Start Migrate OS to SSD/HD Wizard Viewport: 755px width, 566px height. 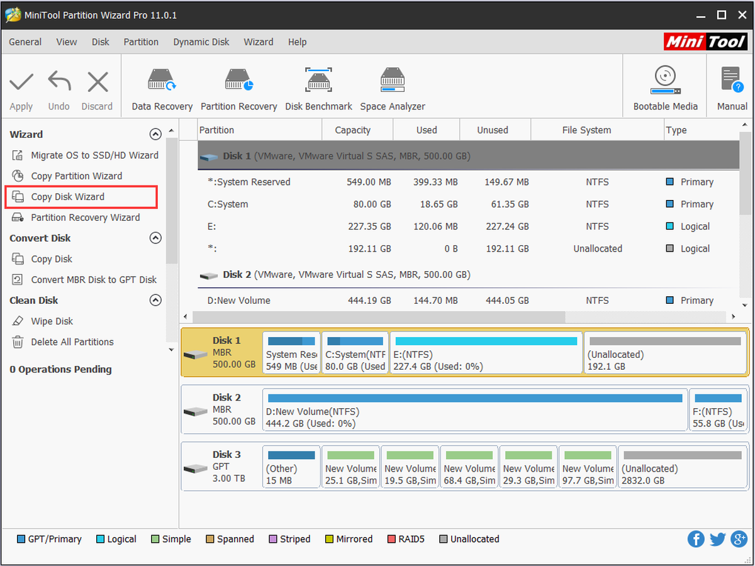pos(86,155)
